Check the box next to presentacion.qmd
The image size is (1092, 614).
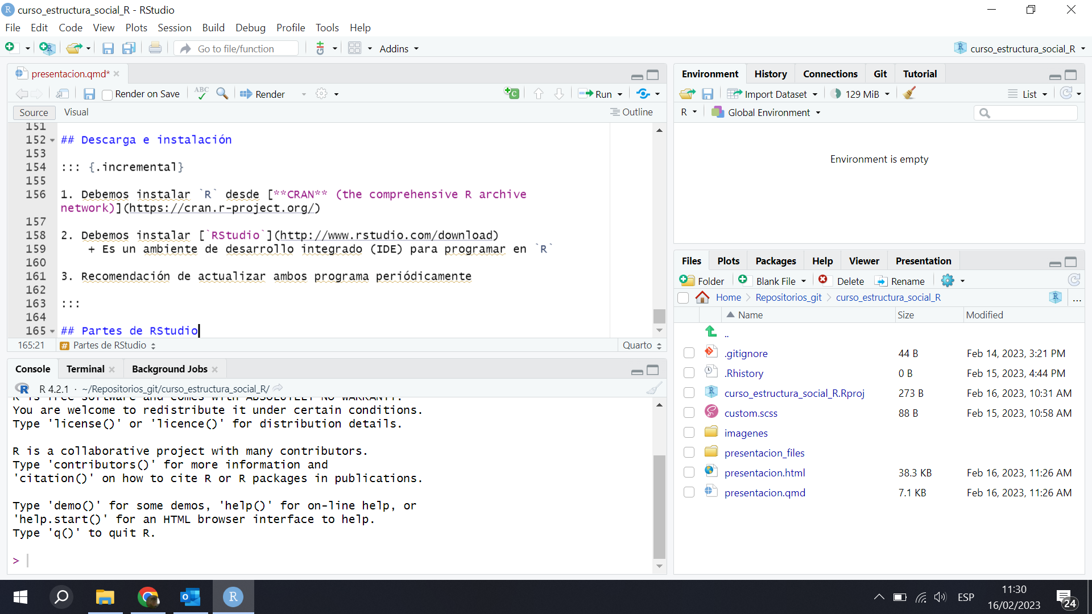tap(689, 492)
